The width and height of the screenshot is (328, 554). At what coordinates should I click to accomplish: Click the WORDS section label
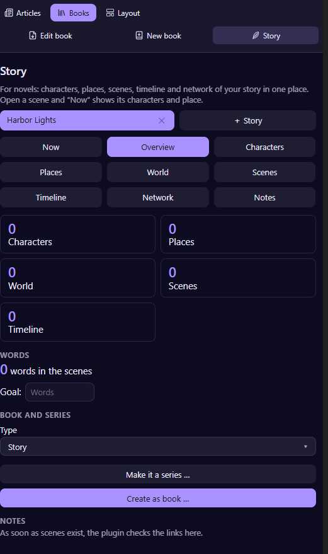coord(14,355)
